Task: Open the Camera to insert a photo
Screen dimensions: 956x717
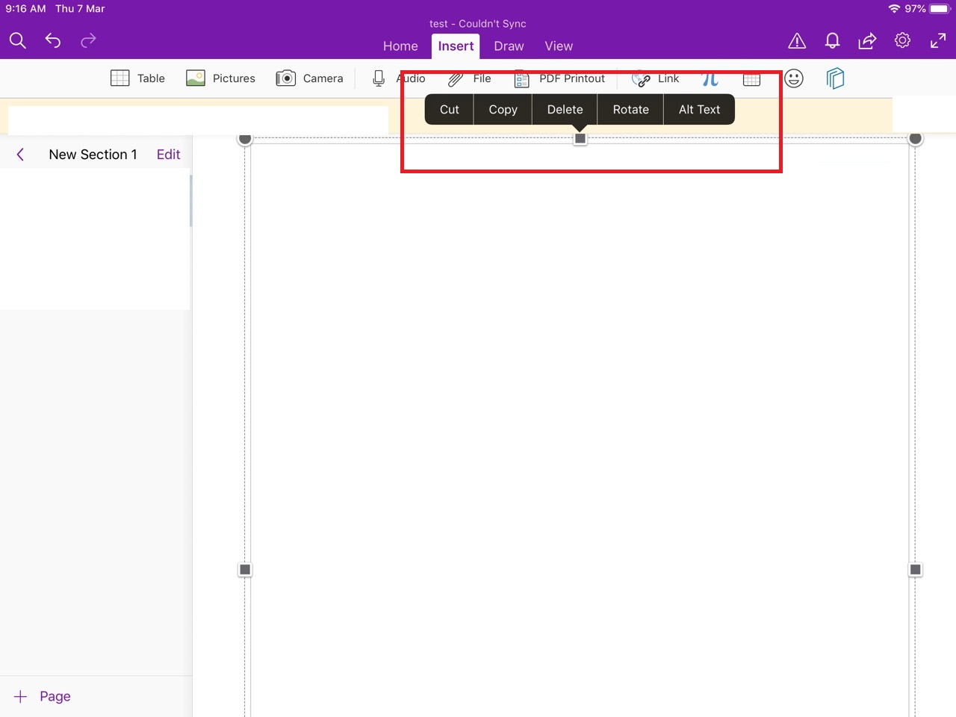Action: 309,78
